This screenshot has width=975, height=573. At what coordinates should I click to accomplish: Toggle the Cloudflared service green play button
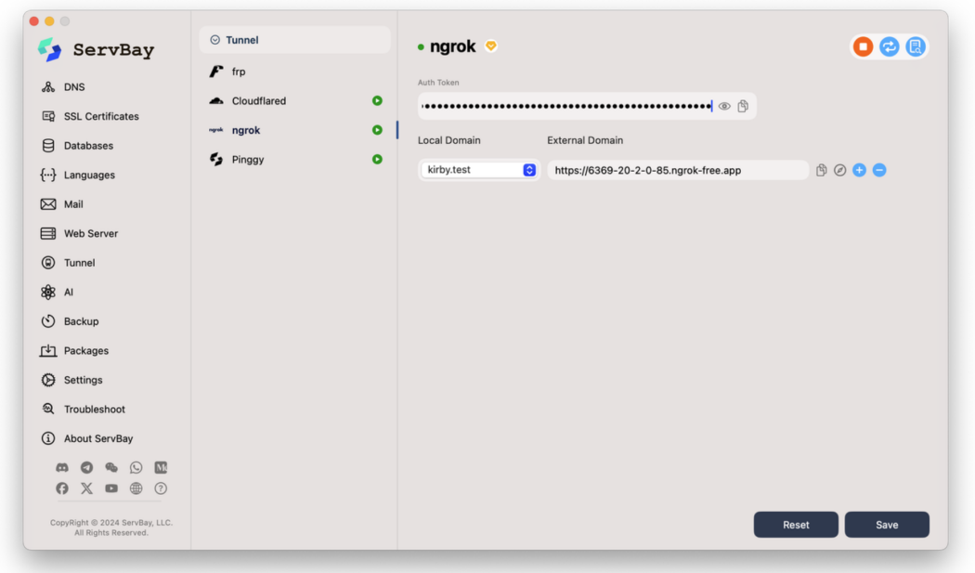pyautogui.click(x=377, y=100)
